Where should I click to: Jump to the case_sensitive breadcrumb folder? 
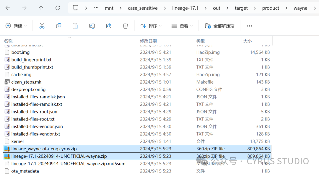[143, 8]
